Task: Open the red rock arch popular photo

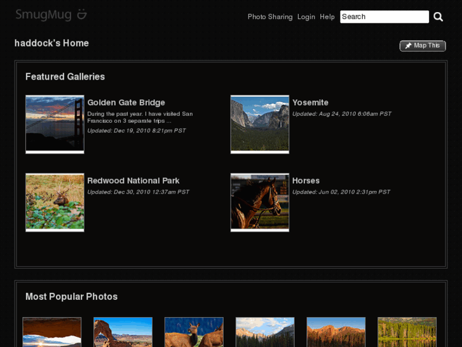Action: pyautogui.click(x=123, y=332)
